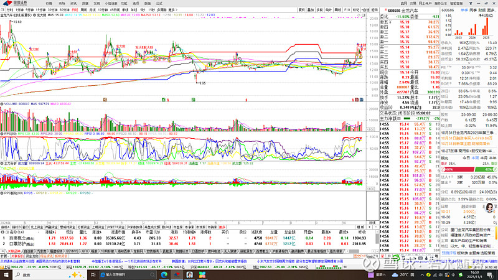Open the 资讯 menu
Screen dimensions: 498x280
point(73,4)
